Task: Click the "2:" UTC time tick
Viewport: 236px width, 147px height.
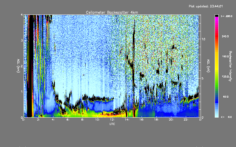Action: 39,120
